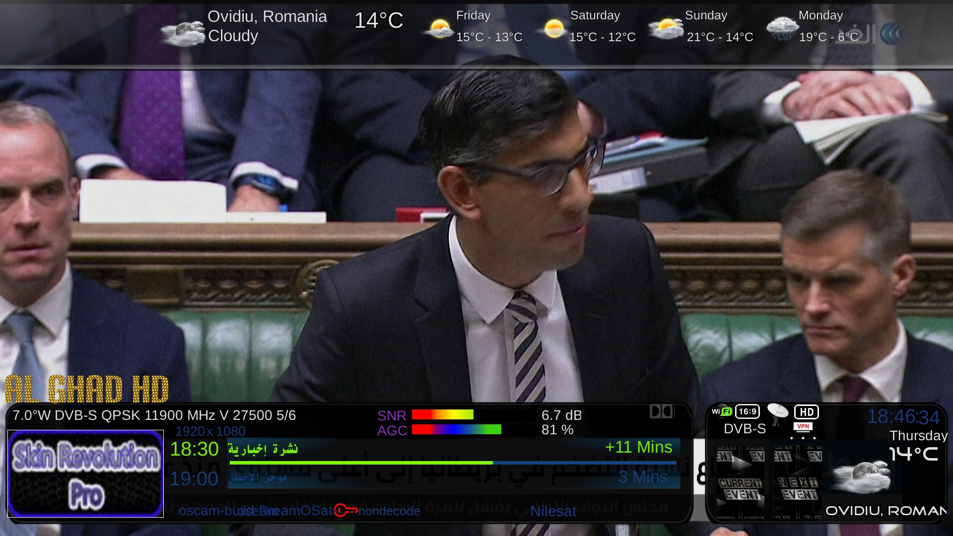Click the HD resolution badge
Viewport: 953px width, 536px height.
[x=807, y=412]
